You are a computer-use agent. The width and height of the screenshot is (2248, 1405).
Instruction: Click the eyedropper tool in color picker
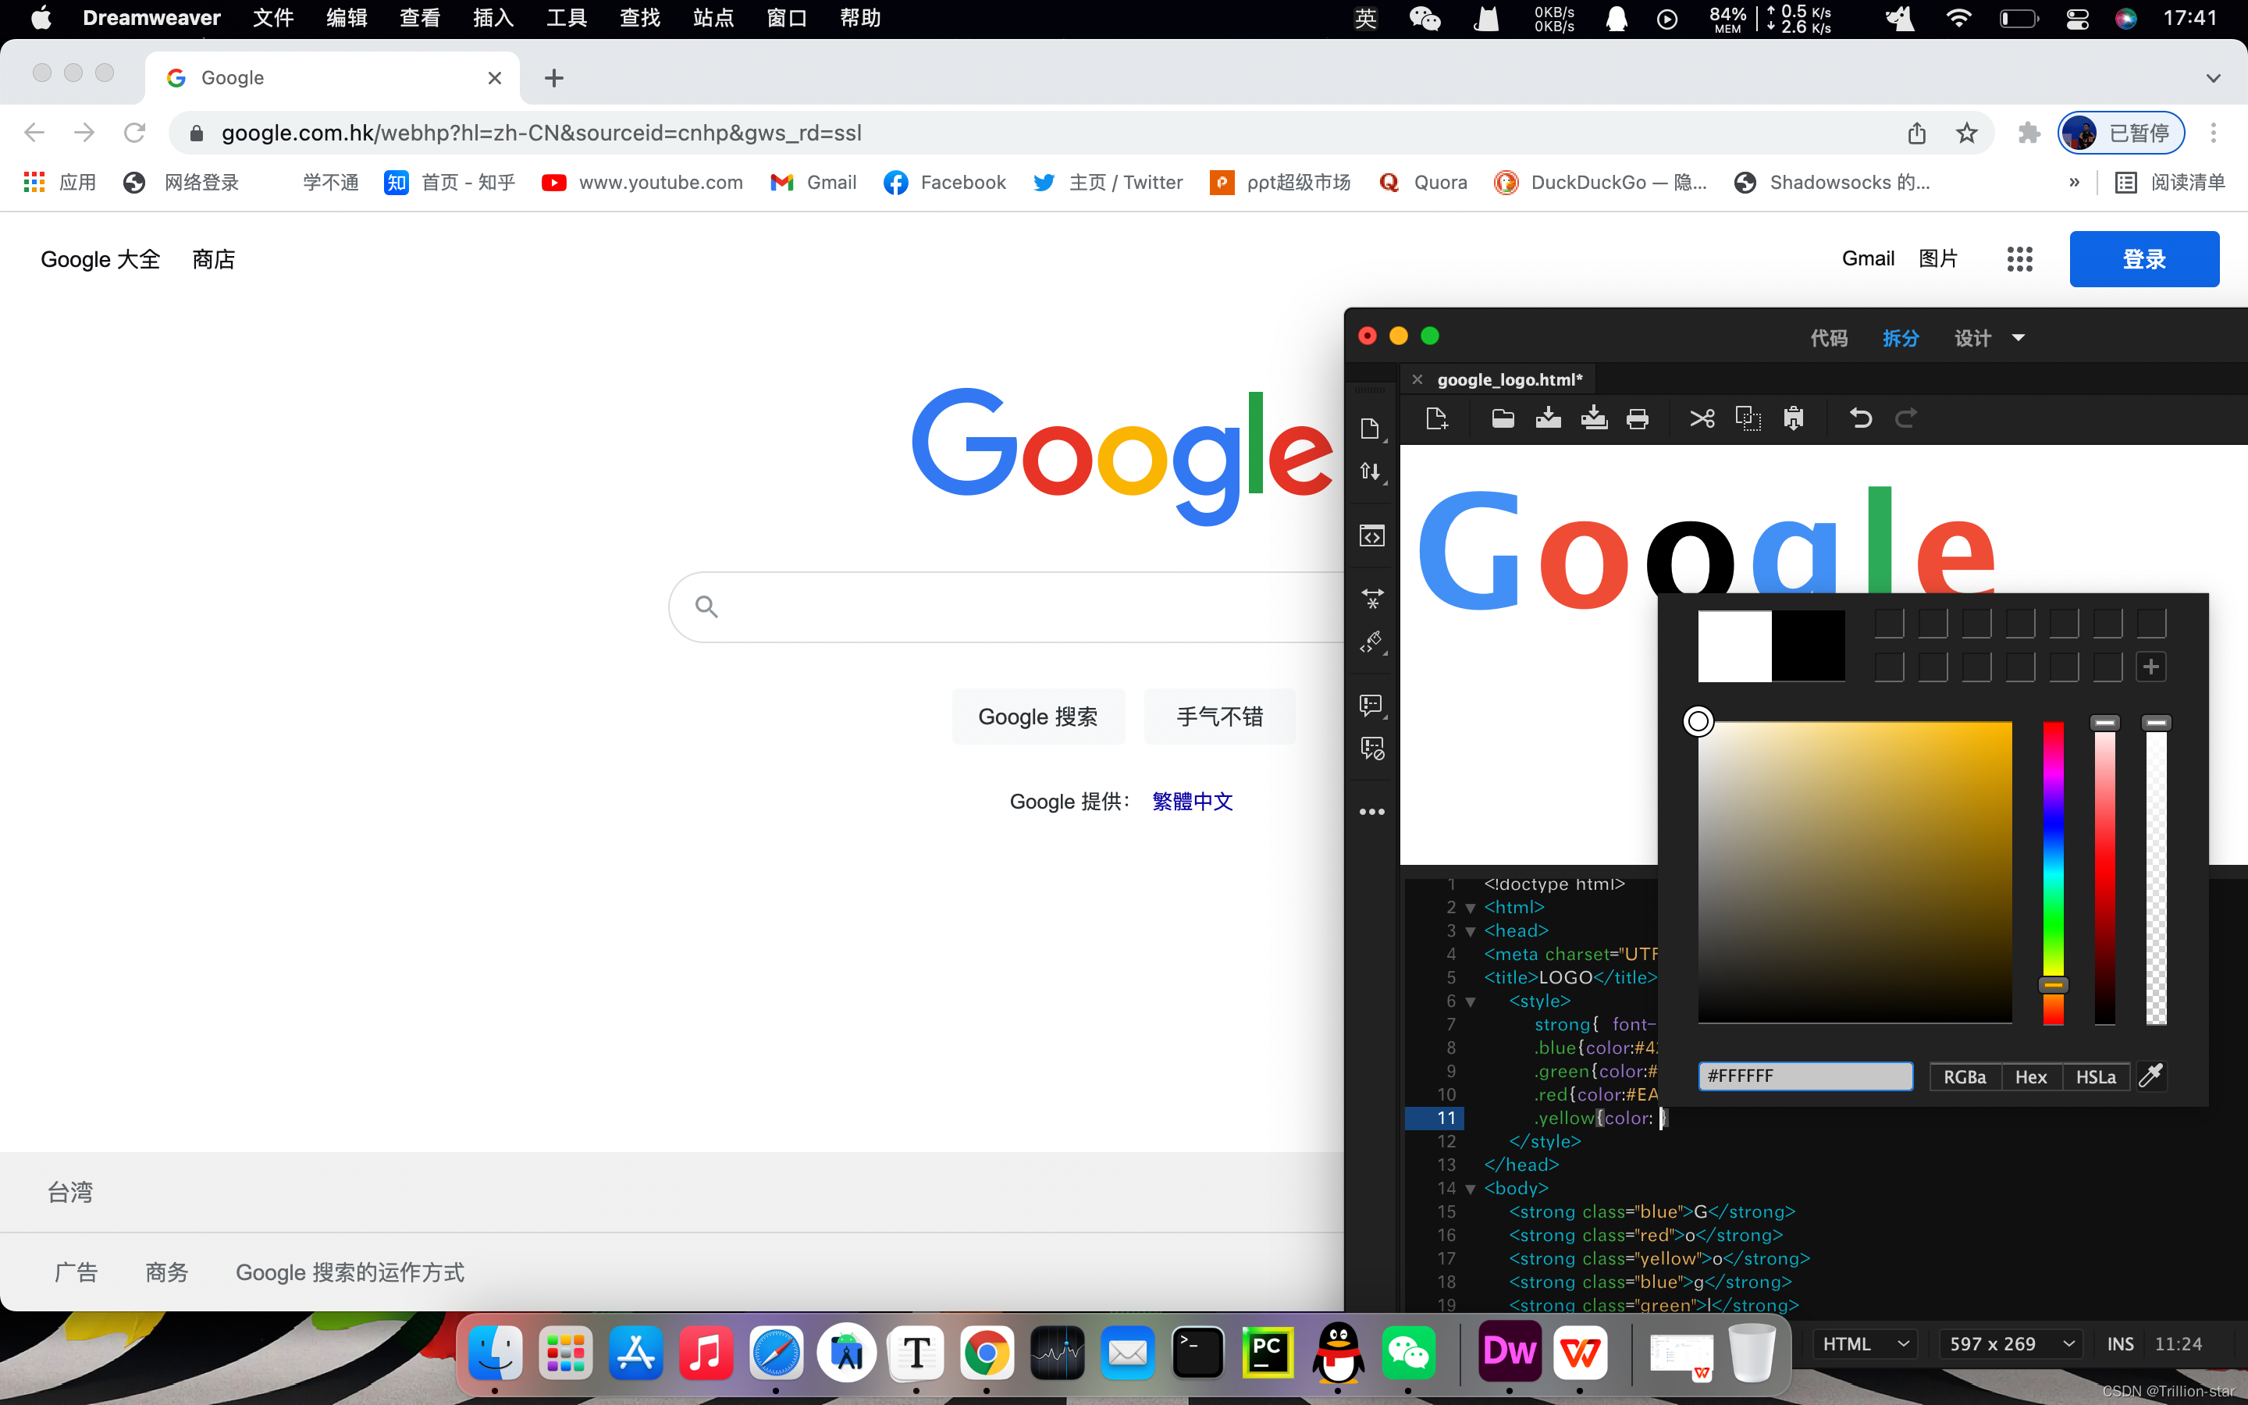pos(2150,1076)
